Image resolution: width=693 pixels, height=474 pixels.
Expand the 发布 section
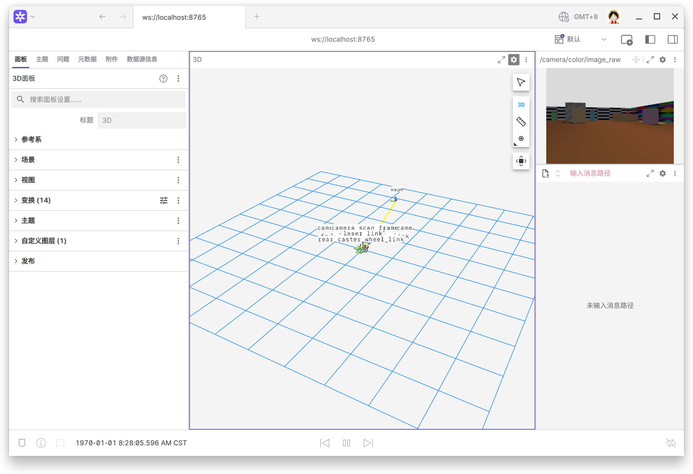click(x=99, y=261)
